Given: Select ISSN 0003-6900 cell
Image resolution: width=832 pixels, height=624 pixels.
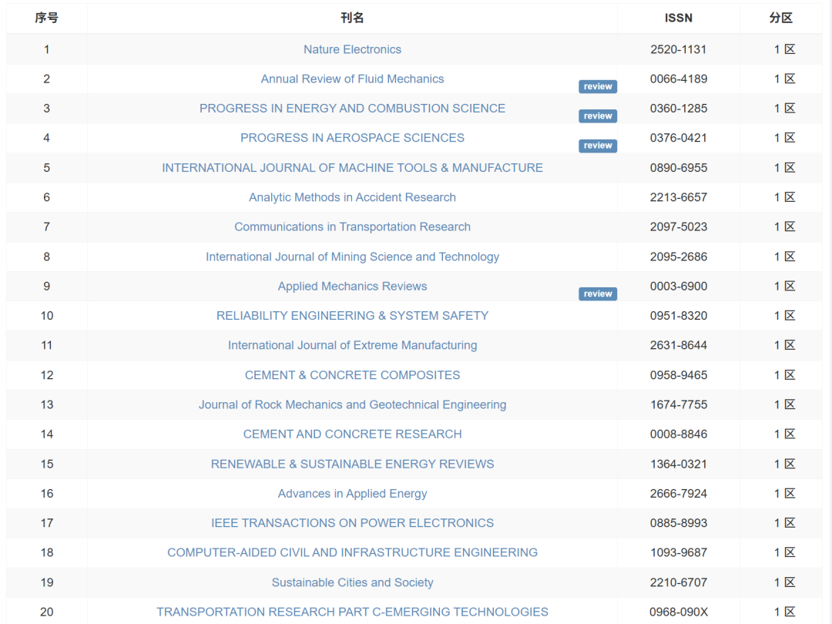Looking at the screenshot, I should point(679,287).
